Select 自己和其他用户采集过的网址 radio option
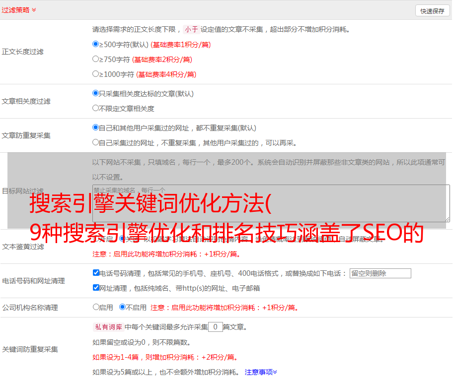Viewport: 453px width, 381px height. coord(95,127)
